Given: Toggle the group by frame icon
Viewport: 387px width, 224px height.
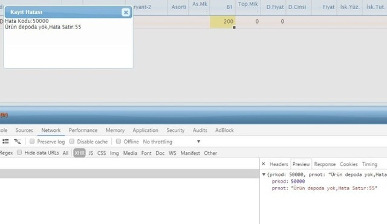Looking at the screenshot, I should click(18, 141).
